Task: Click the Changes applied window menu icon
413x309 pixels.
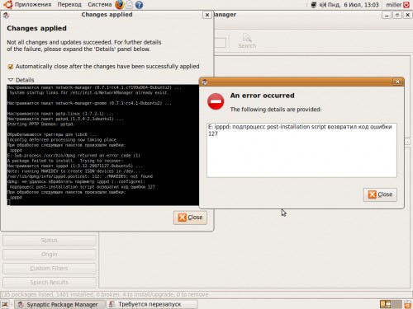Action: (6, 15)
